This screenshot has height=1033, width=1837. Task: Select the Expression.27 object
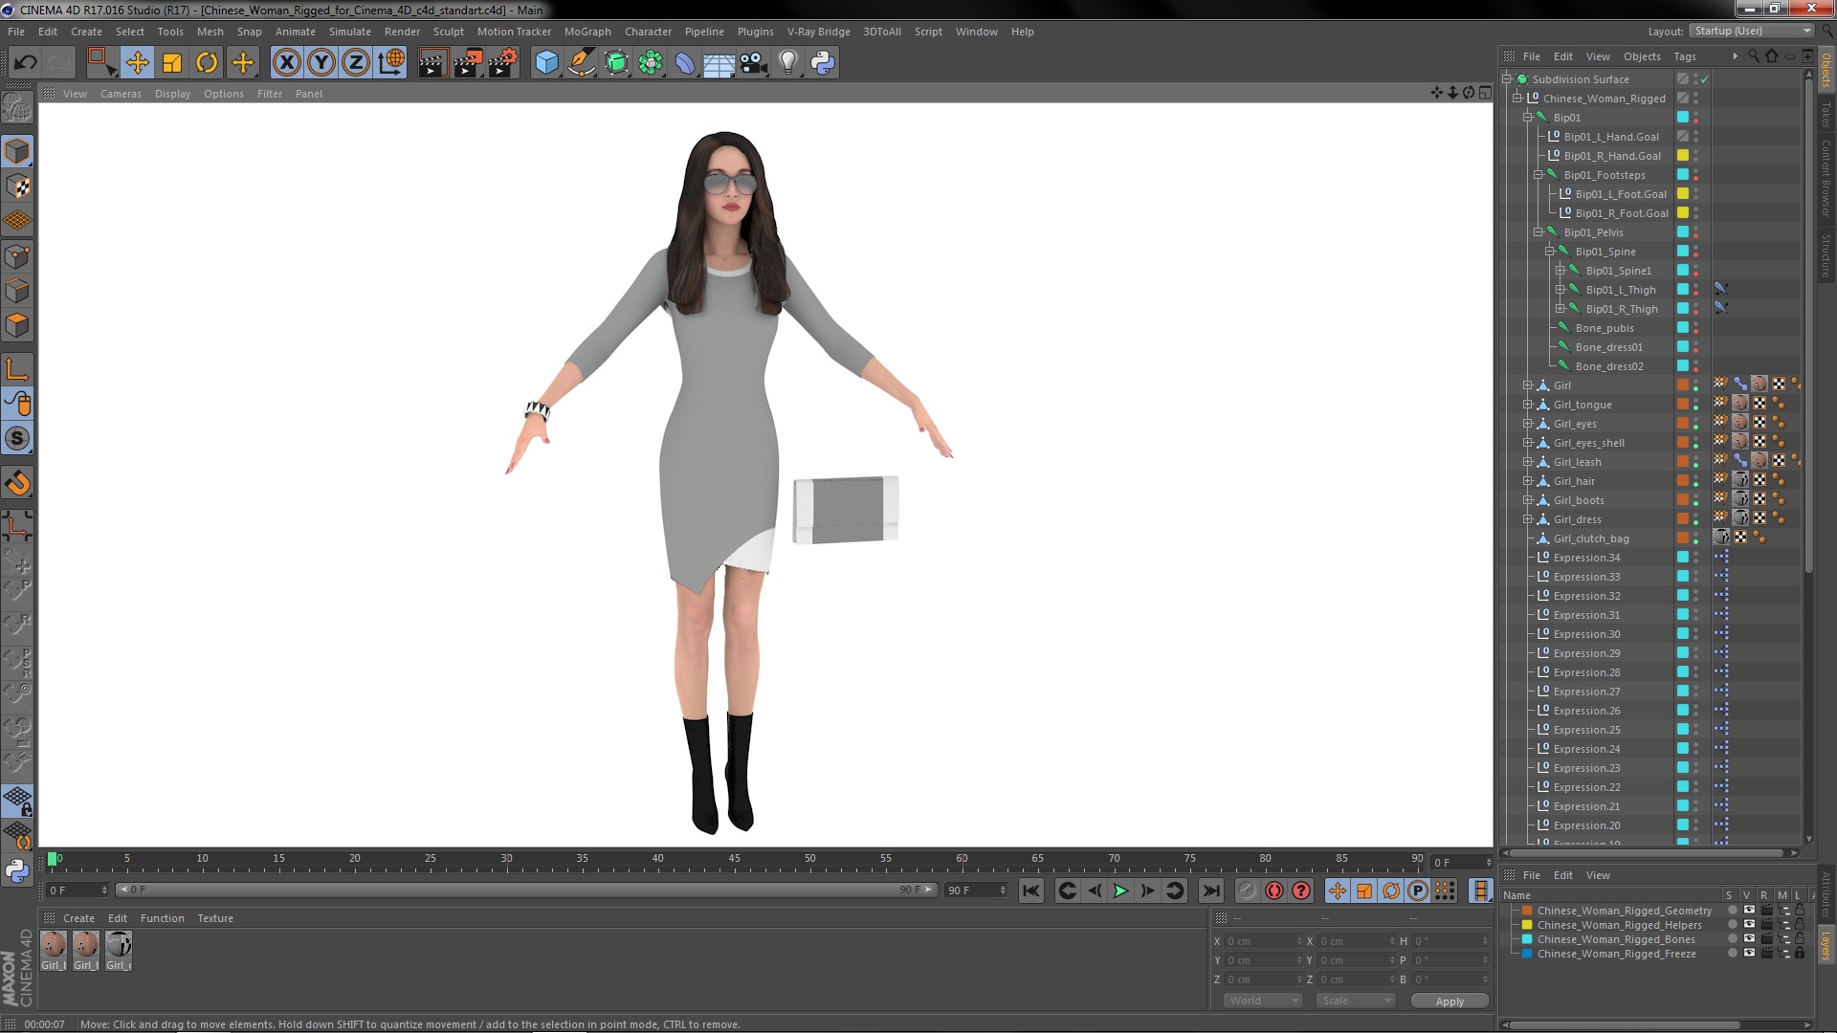click(1586, 692)
